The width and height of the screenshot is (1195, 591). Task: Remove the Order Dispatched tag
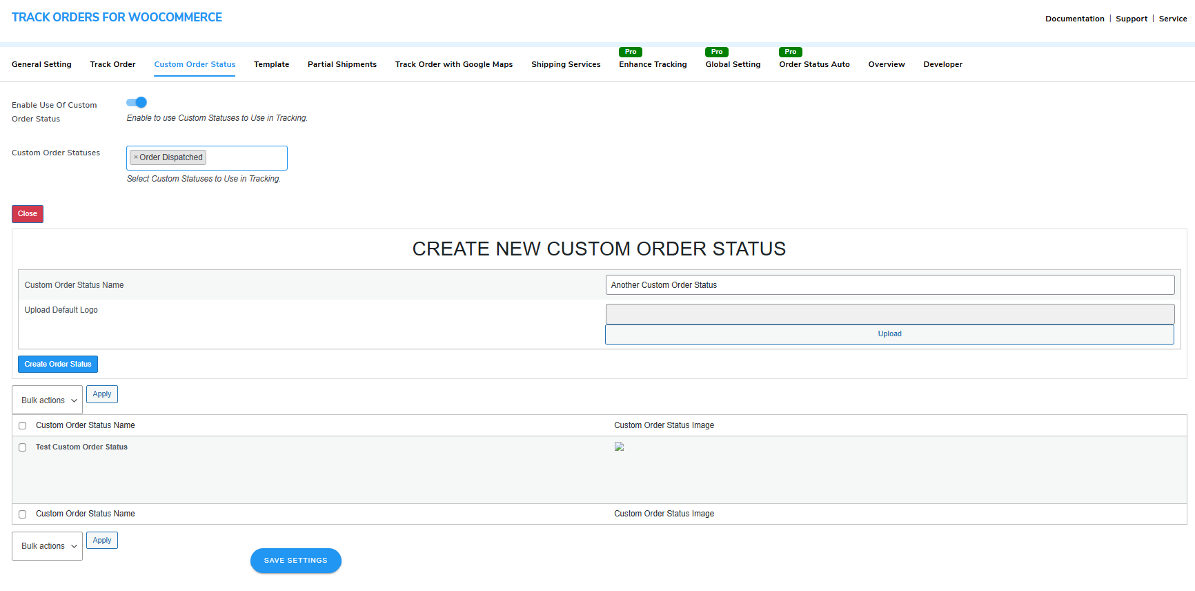coord(136,157)
